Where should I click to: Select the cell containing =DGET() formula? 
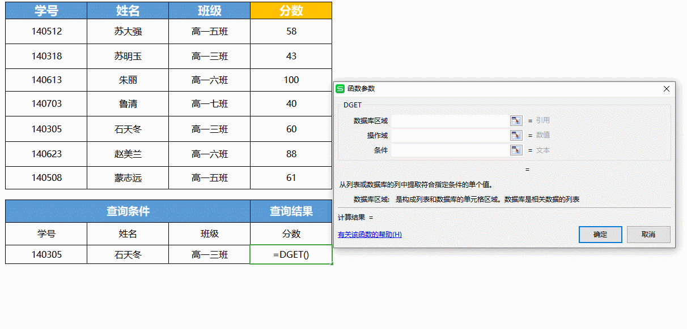click(291, 254)
